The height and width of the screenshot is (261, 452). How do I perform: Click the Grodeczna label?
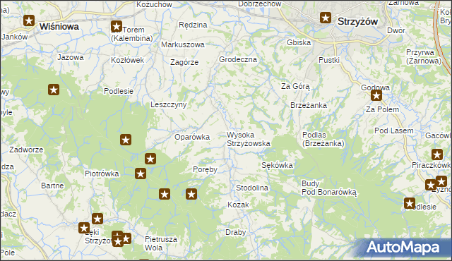pos(238,59)
